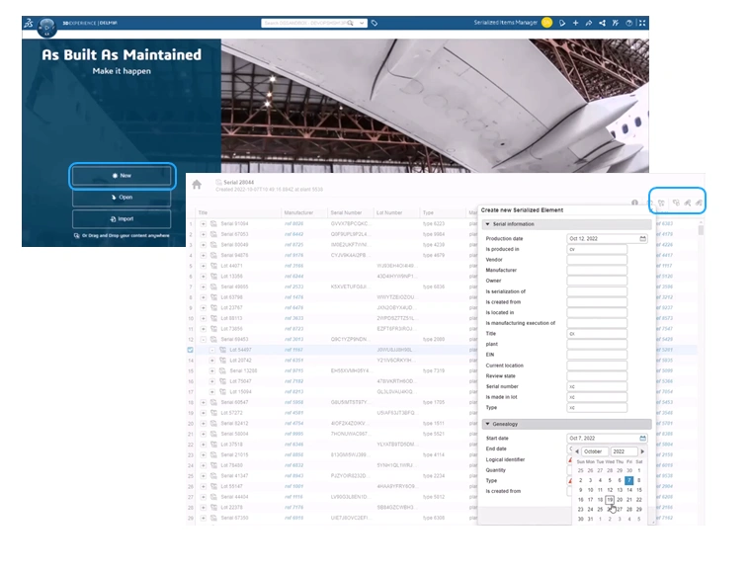
Task: Open the October month selector
Action: pos(595,451)
